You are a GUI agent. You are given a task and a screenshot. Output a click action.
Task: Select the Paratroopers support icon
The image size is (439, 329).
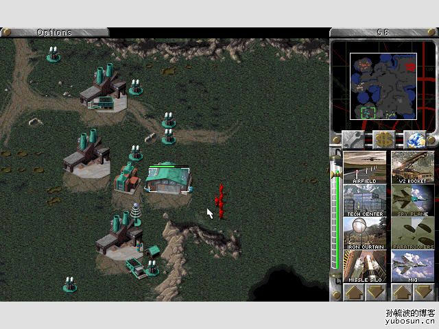pos(413,233)
